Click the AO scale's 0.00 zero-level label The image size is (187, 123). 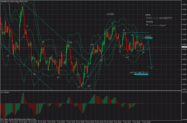(x=183, y=103)
